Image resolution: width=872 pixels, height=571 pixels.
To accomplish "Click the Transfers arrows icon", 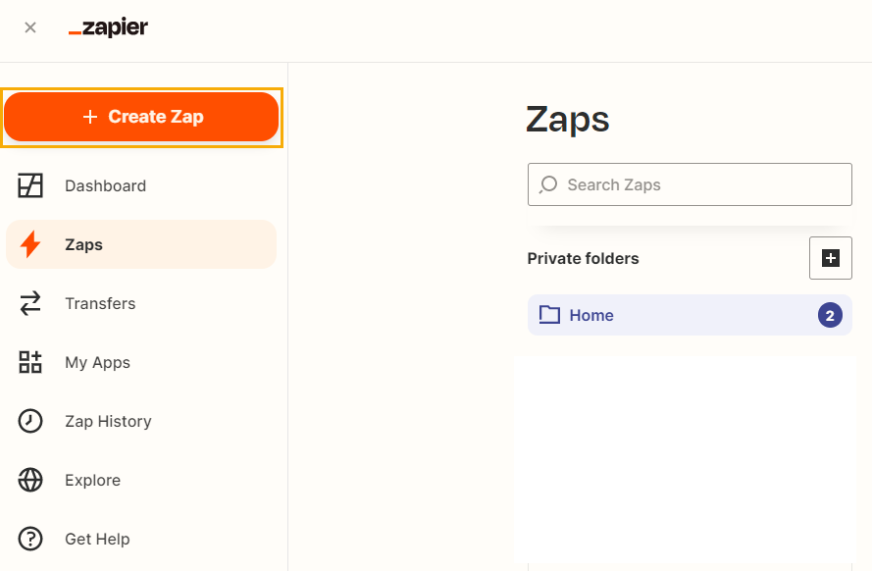I will tap(30, 303).
